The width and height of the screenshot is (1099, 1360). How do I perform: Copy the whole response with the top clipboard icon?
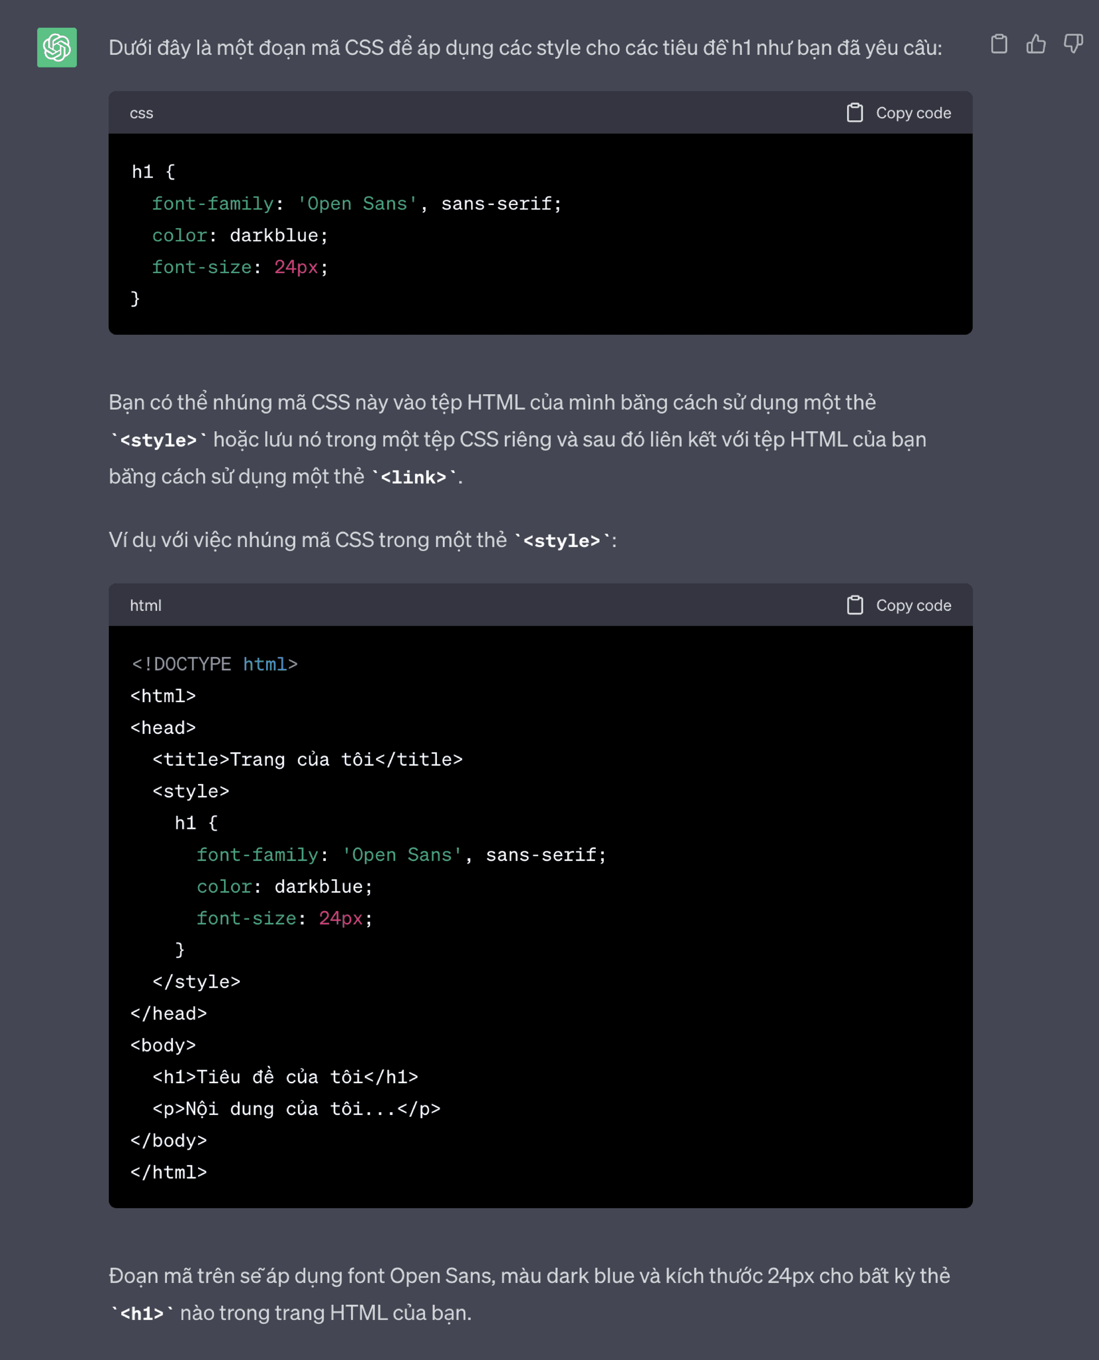point(999,45)
